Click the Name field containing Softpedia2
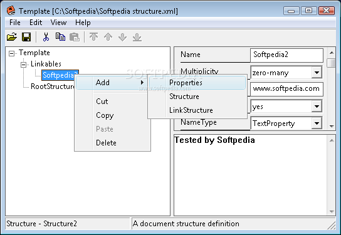This screenshot has width=341, height=235. pos(286,55)
